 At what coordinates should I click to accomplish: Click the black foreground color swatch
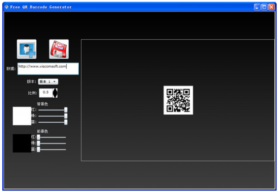coord(22,143)
